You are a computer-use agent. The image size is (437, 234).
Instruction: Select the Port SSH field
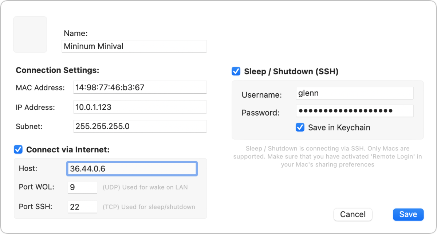pyautogui.click(x=82, y=207)
